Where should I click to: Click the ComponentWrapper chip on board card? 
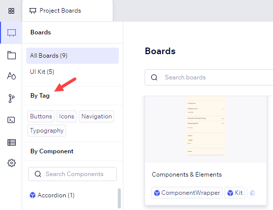[187, 193]
